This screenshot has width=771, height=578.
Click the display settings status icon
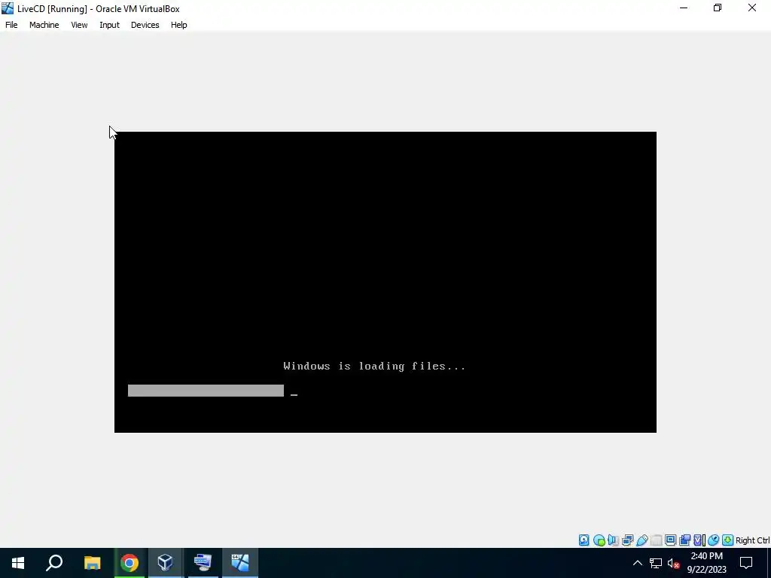(x=670, y=540)
